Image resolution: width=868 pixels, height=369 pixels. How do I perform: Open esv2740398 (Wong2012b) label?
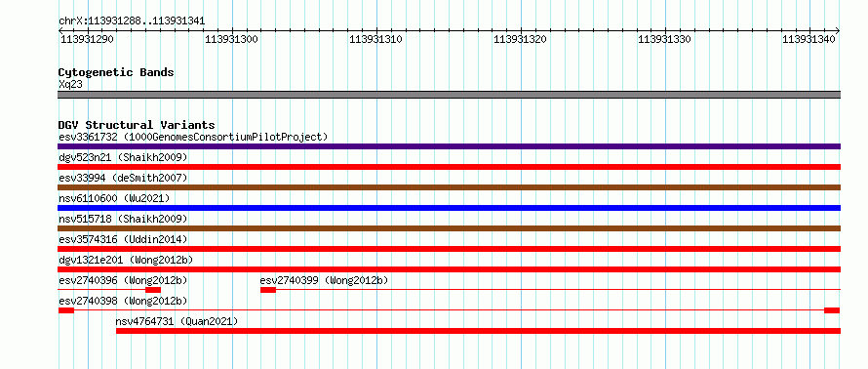coord(123,301)
